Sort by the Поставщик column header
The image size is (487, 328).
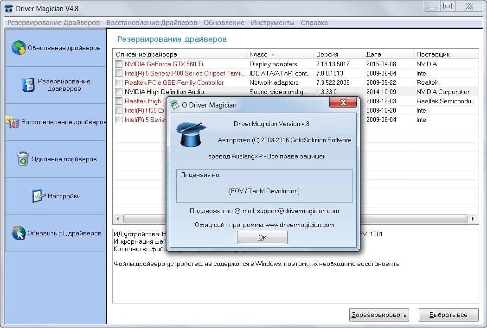point(446,54)
